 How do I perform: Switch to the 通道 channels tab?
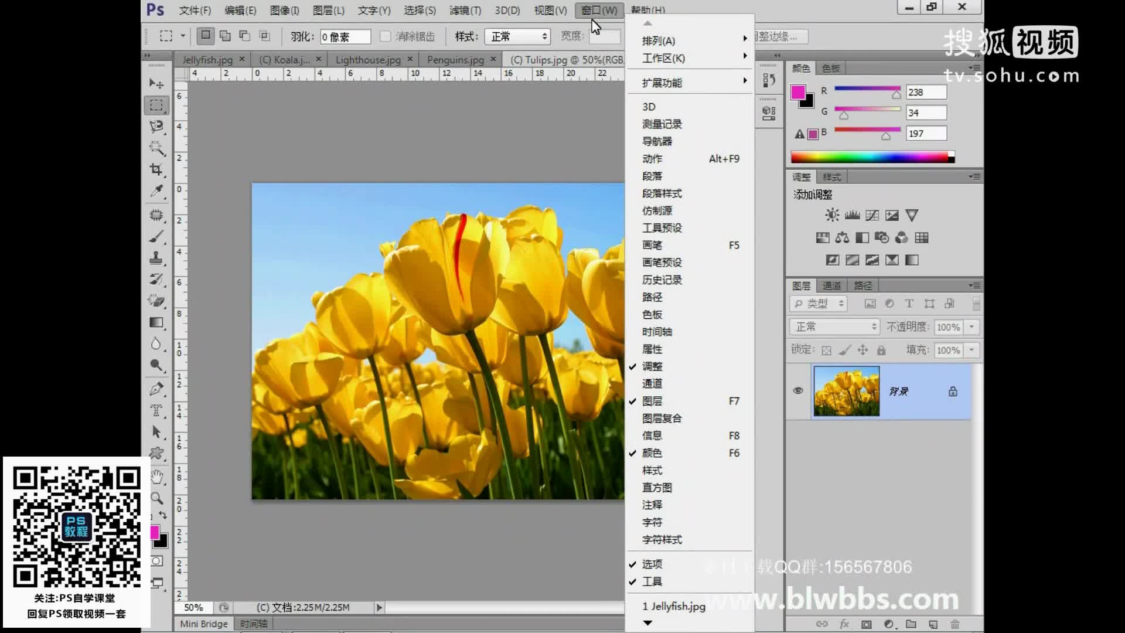831,285
